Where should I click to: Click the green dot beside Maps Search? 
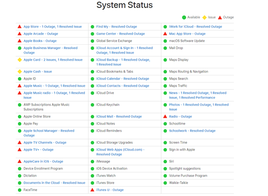click(165, 79)
